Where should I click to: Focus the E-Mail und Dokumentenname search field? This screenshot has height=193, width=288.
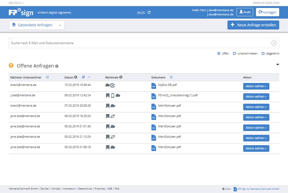point(144,43)
